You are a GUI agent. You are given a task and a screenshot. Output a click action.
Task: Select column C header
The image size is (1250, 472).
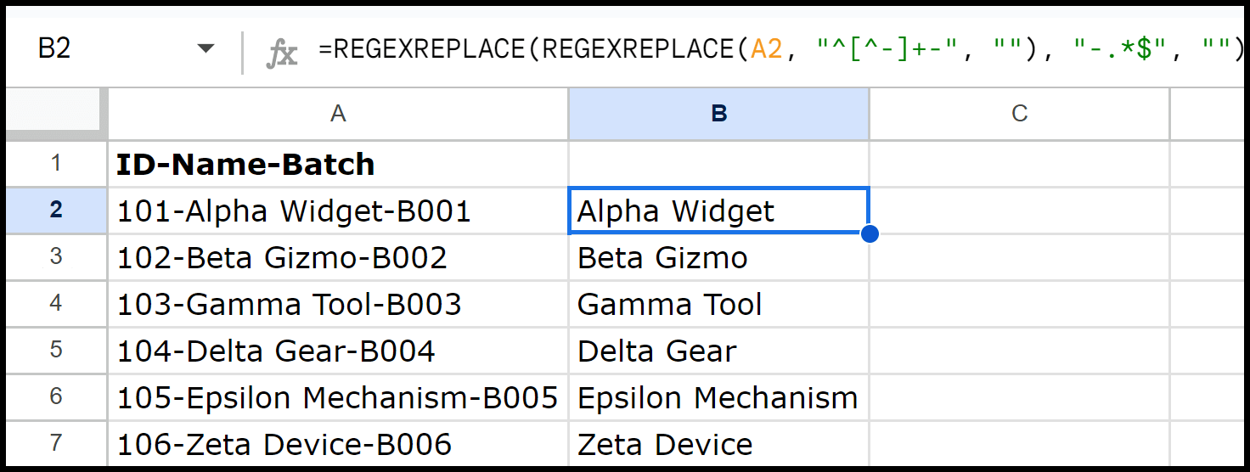pos(1020,114)
